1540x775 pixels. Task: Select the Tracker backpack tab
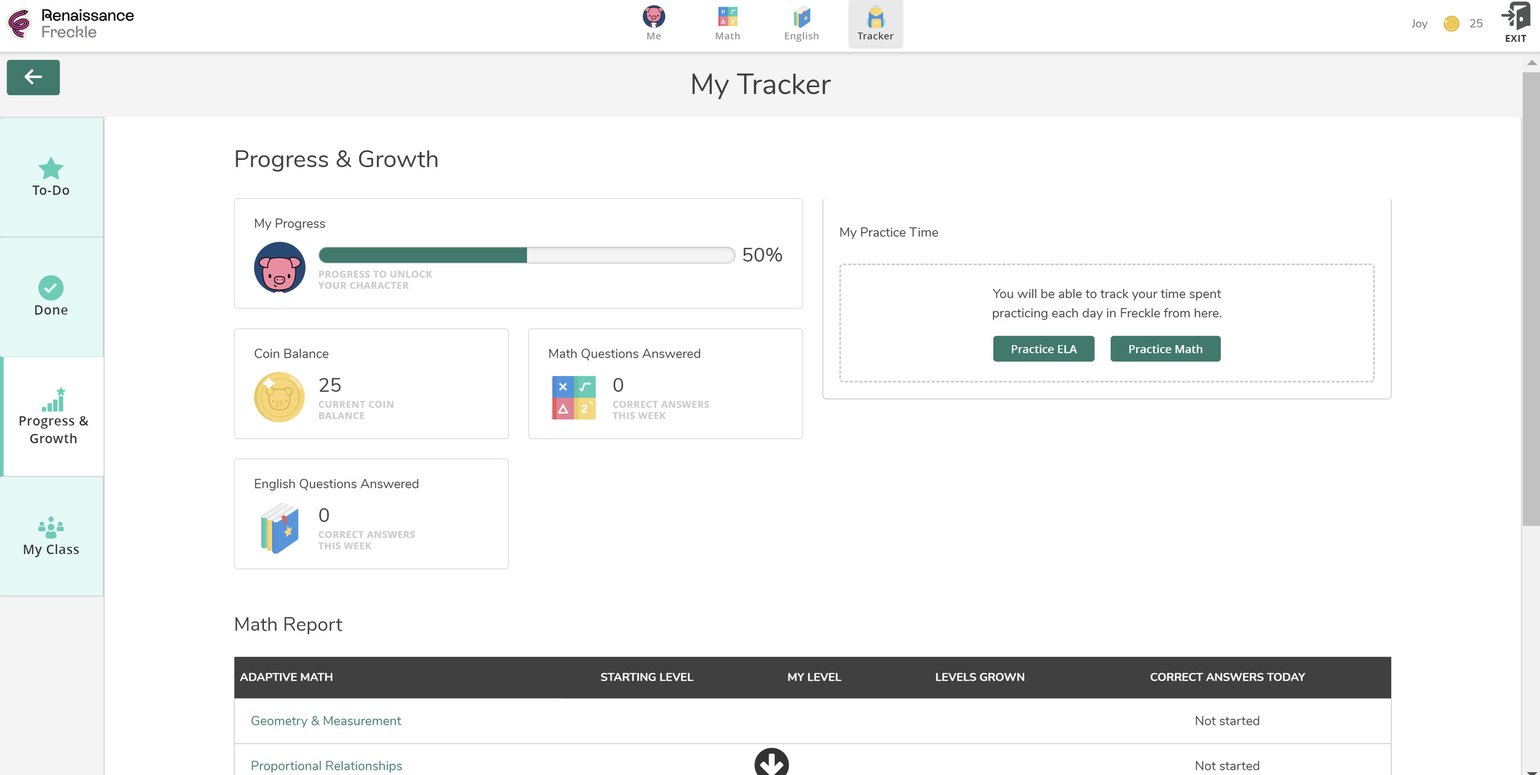coord(875,24)
